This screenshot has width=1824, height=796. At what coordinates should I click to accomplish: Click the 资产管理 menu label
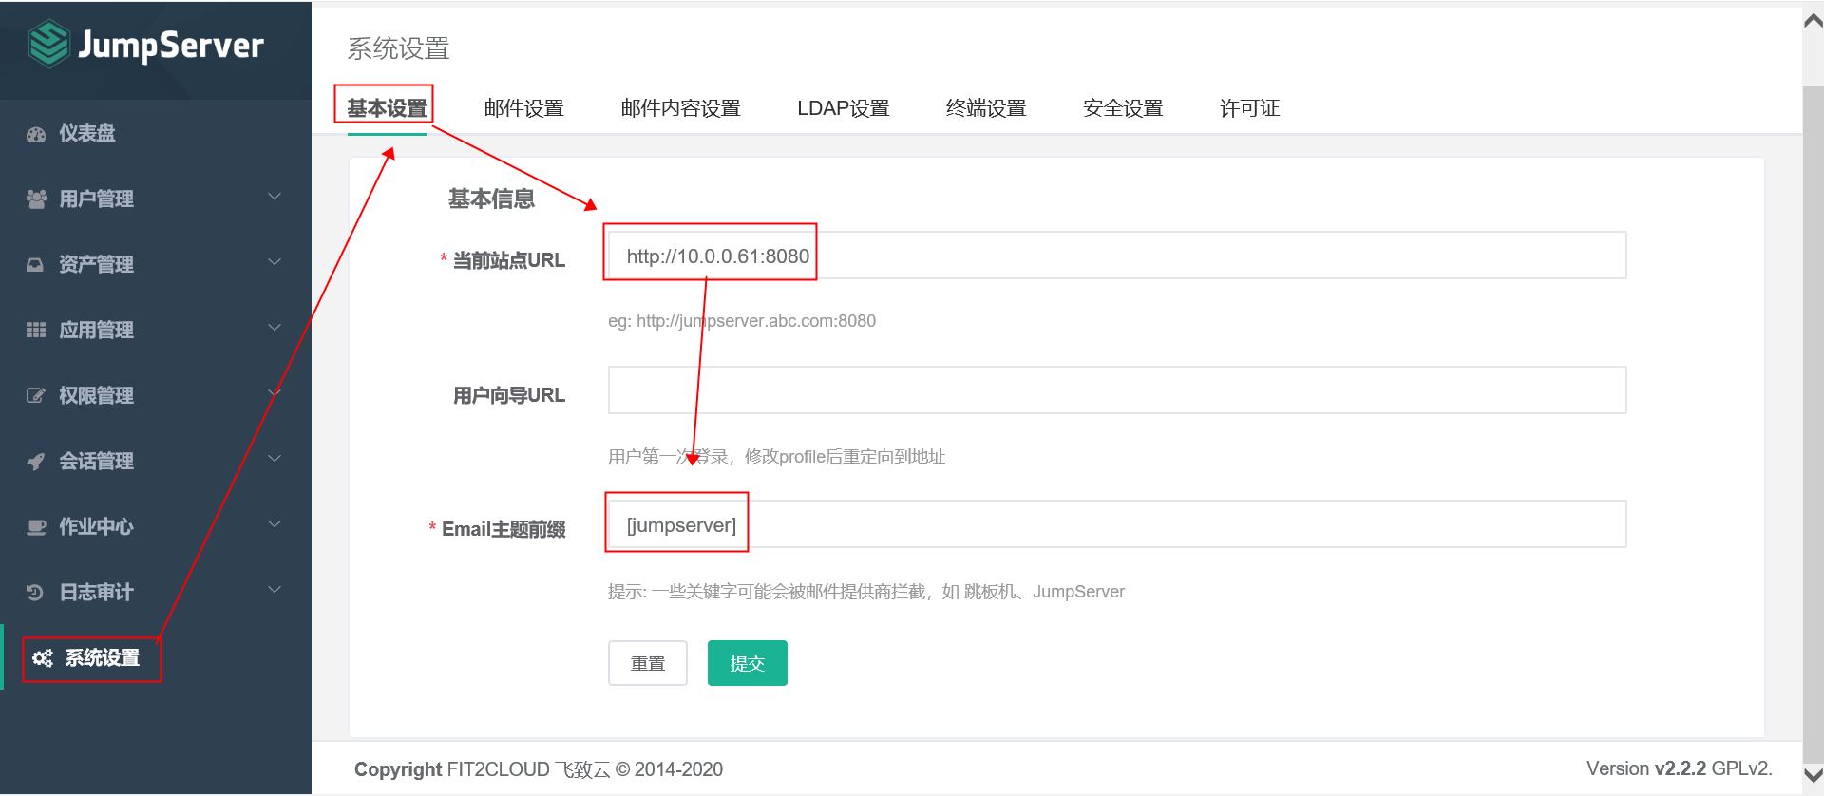point(96,264)
